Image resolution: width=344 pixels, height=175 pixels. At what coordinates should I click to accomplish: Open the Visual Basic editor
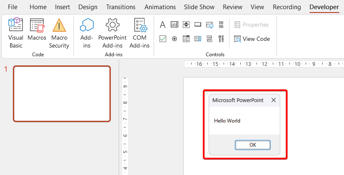(x=15, y=33)
